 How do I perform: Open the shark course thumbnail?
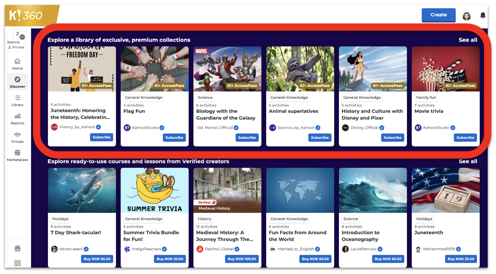82,190
